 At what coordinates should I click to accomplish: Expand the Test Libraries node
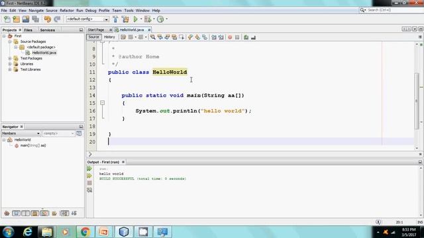click(x=10, y=69)
